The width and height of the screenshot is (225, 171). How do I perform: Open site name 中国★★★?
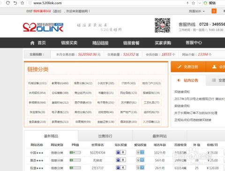(x=37, y=153)
